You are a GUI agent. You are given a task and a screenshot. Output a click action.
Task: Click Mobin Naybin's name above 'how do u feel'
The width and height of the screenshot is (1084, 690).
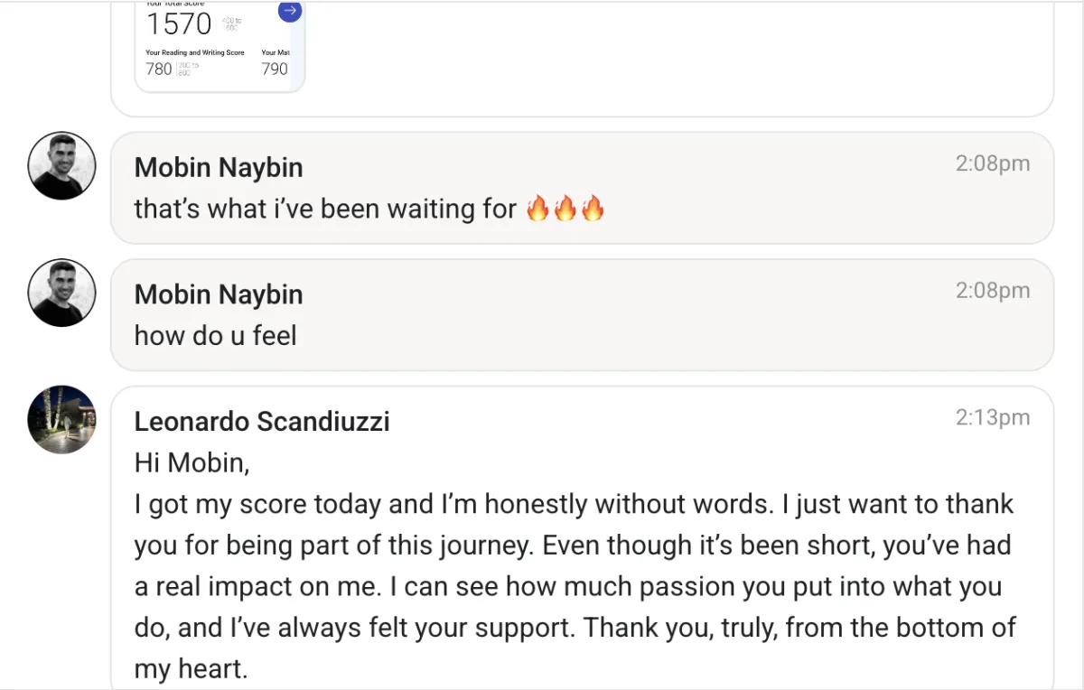point(219,294)
